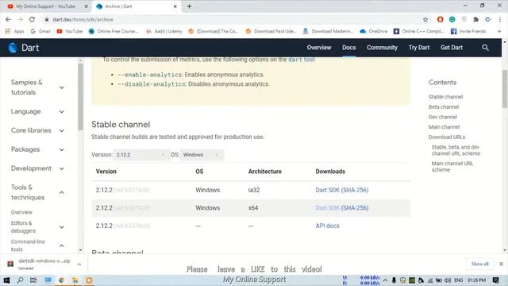
Task: Open the YouTube bookmark
Action: [x=69, y=31]
